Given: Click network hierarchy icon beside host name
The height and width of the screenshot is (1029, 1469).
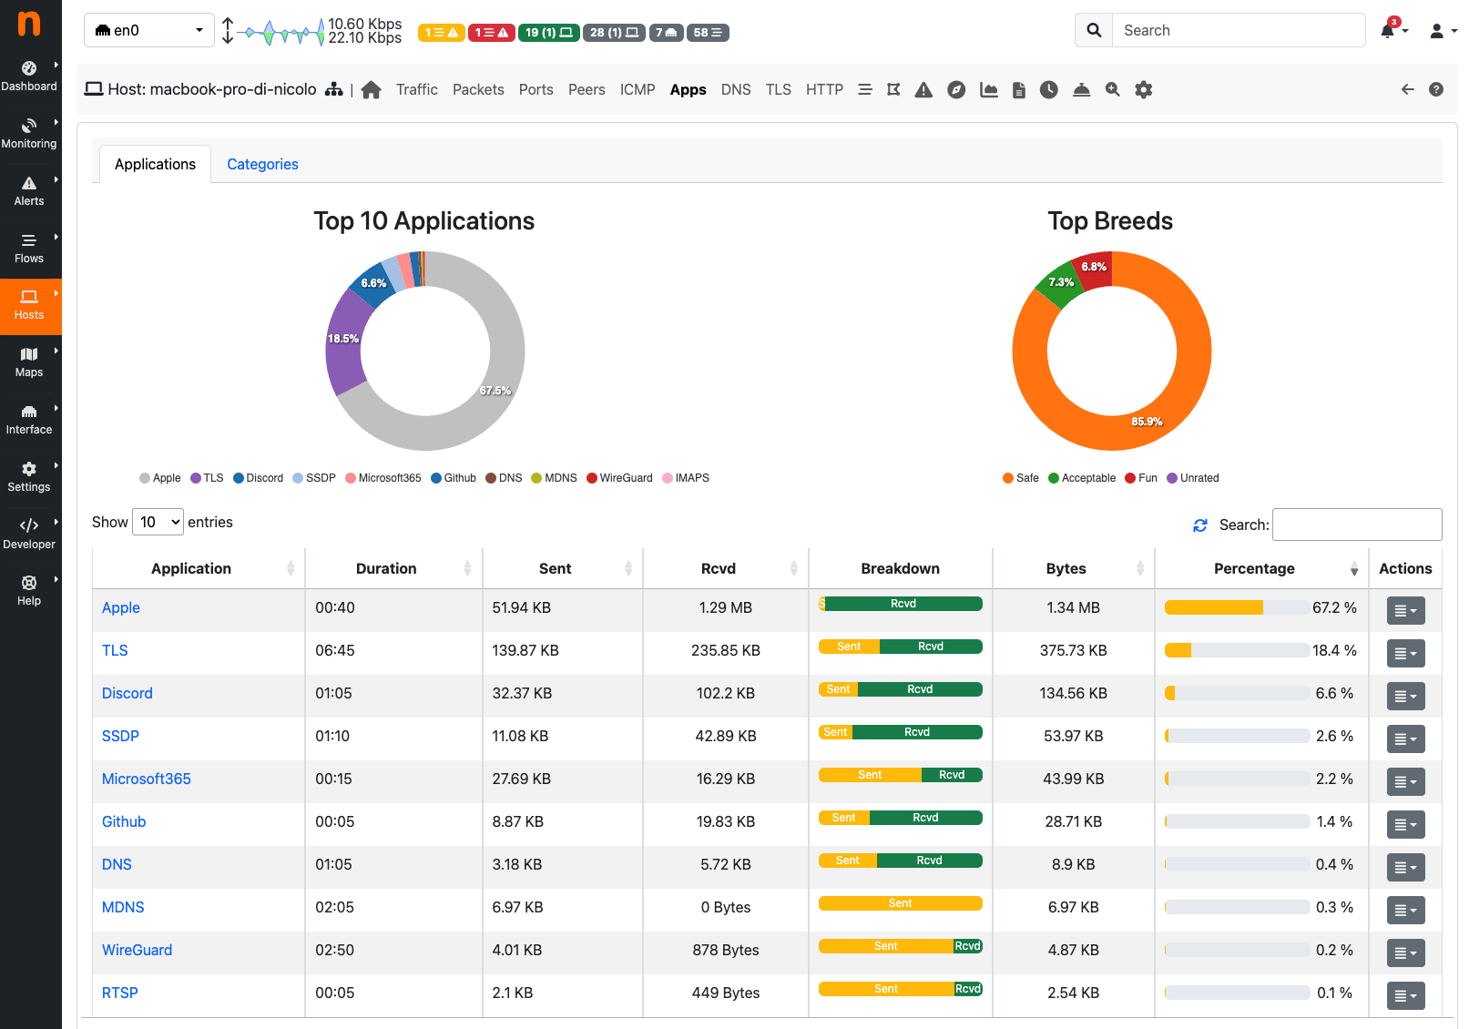Looking at the screenshot, I should tap(334, 89).
